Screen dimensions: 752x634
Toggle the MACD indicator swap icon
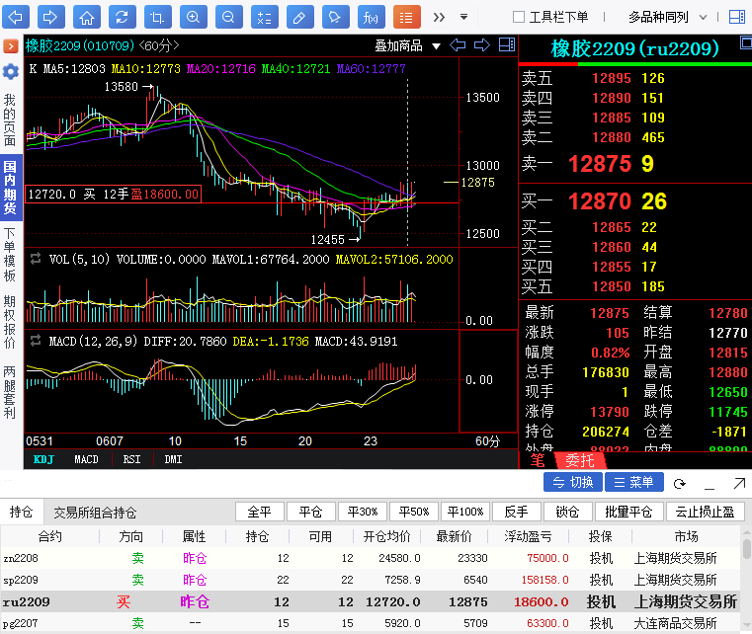[37, 340]
